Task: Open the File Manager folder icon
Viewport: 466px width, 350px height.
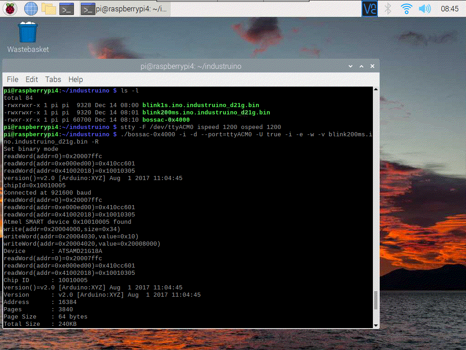Action: point(49,8)
